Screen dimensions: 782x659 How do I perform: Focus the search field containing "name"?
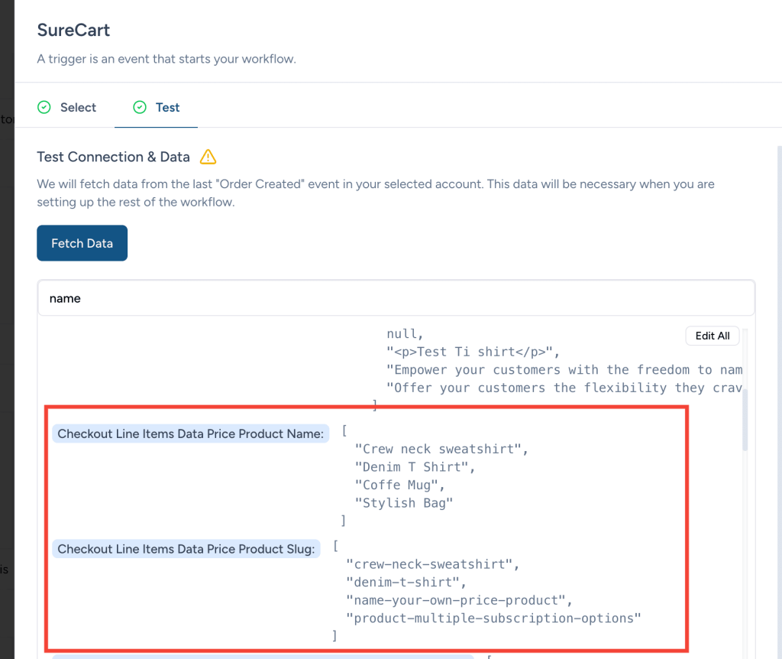(x=396, y=298)
